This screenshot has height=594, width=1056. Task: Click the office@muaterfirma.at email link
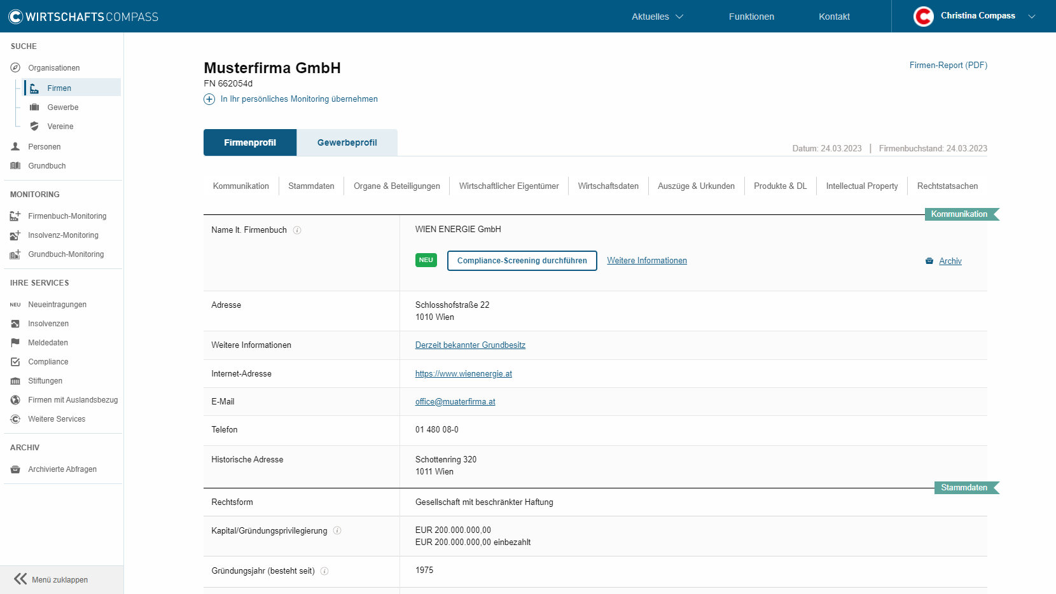pos(455,402)
